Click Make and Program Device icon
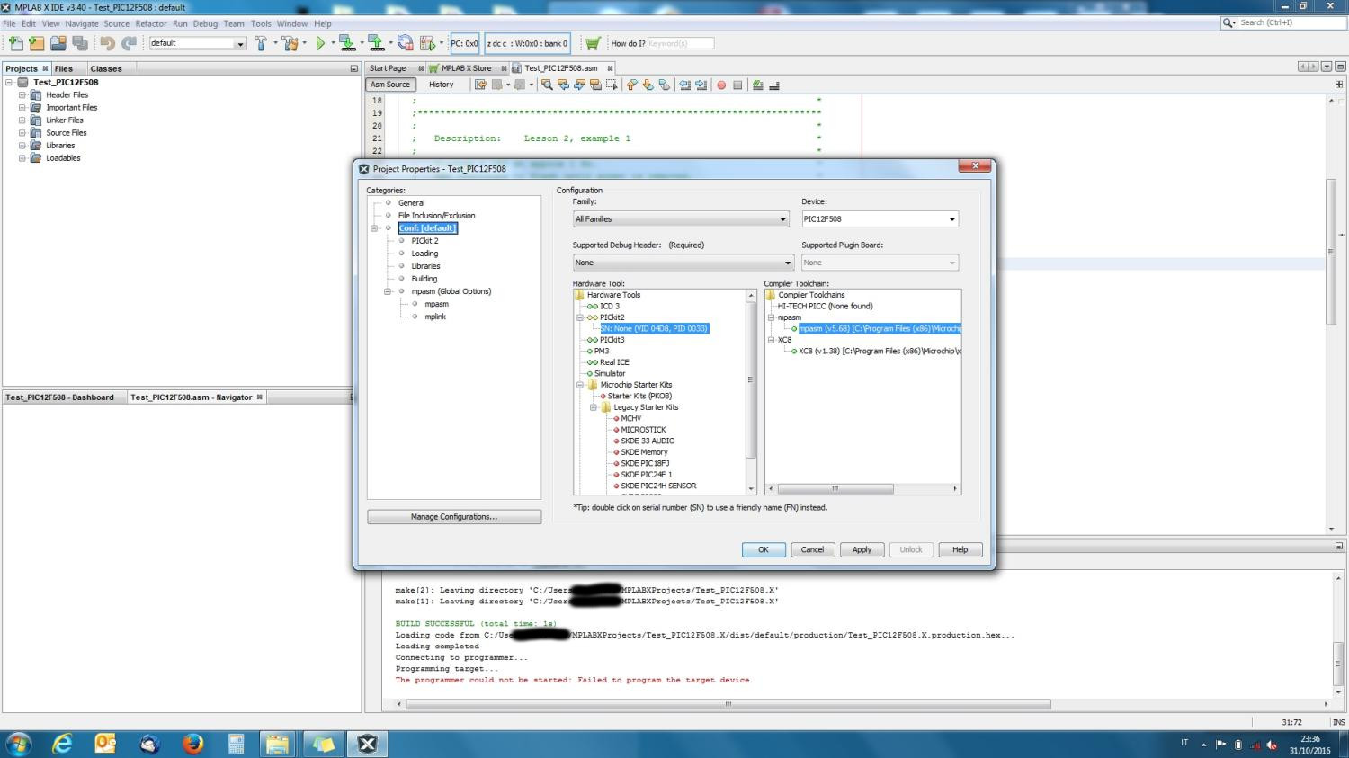This screenshot has height=758, width=1349. [x=347, y=43]
